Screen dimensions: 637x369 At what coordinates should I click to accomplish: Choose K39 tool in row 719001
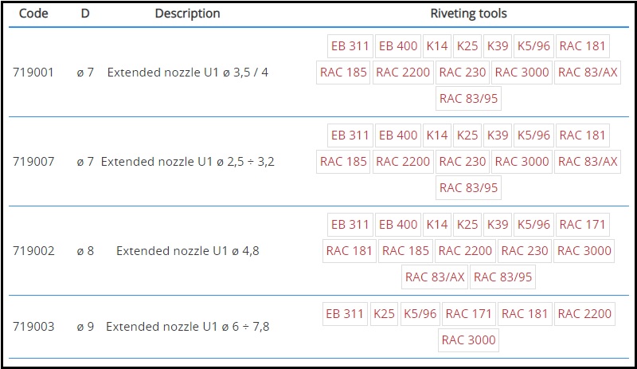coord(497,46)
